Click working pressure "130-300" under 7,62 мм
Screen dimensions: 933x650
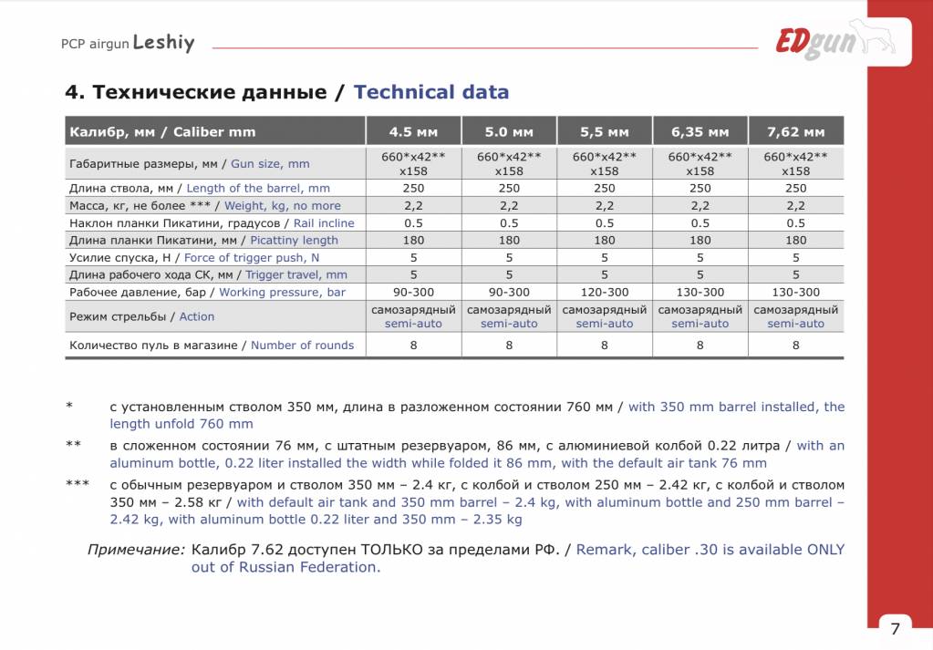point(796,292)
